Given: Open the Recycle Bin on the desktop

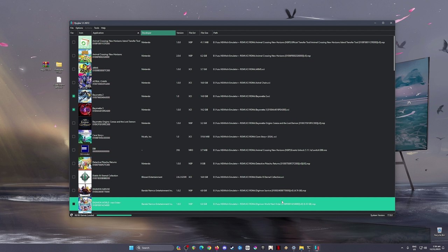Looking at the screenshot, I should coord(439,232).
